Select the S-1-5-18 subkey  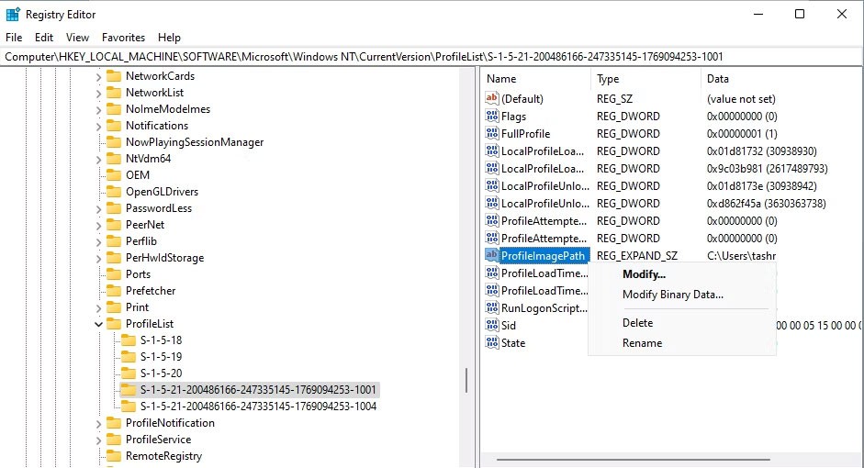coord(161,340)
